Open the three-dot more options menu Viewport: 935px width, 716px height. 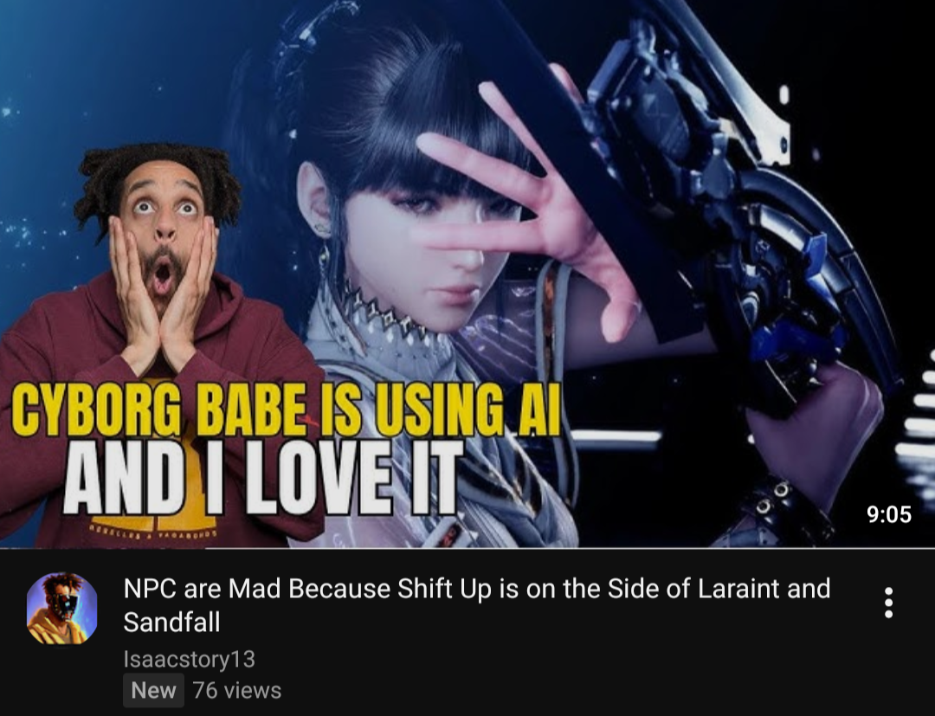[x=888, y=602]
